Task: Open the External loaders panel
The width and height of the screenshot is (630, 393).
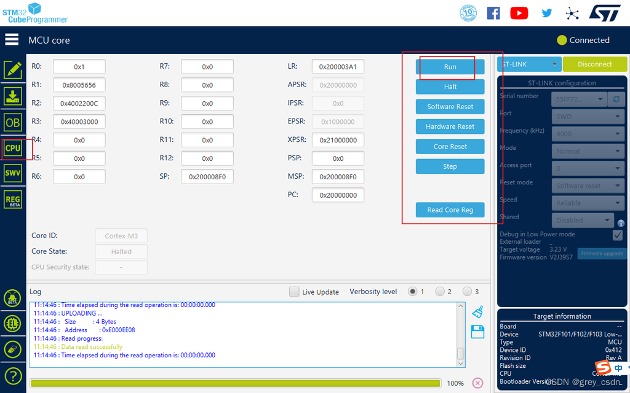Action: 13,324
